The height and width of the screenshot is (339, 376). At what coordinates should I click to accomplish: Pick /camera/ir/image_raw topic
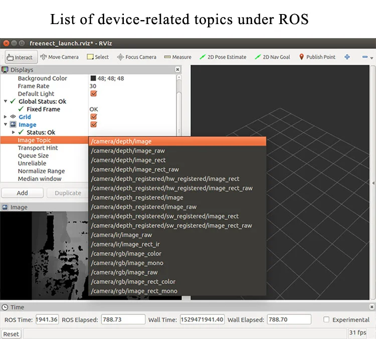(177, 235)
